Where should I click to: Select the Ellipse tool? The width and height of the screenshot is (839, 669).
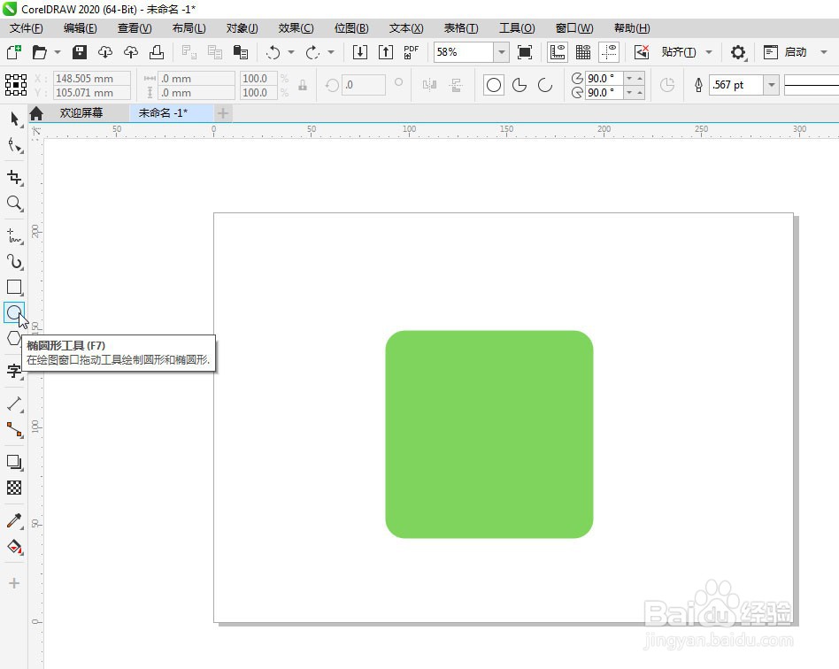click(14, 312)
